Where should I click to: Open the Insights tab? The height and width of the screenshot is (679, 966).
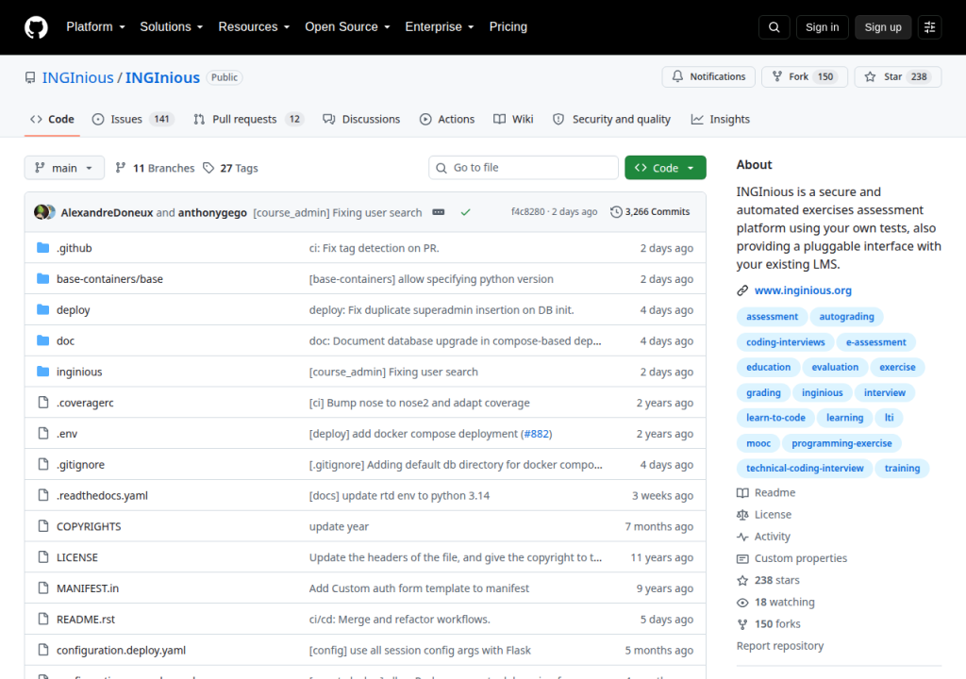(720, 119)
